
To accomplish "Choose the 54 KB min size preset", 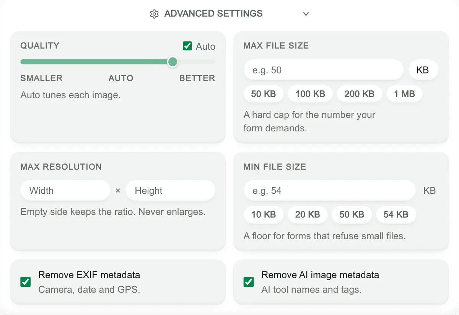I will pyautogui.click(x=396, y=214).
